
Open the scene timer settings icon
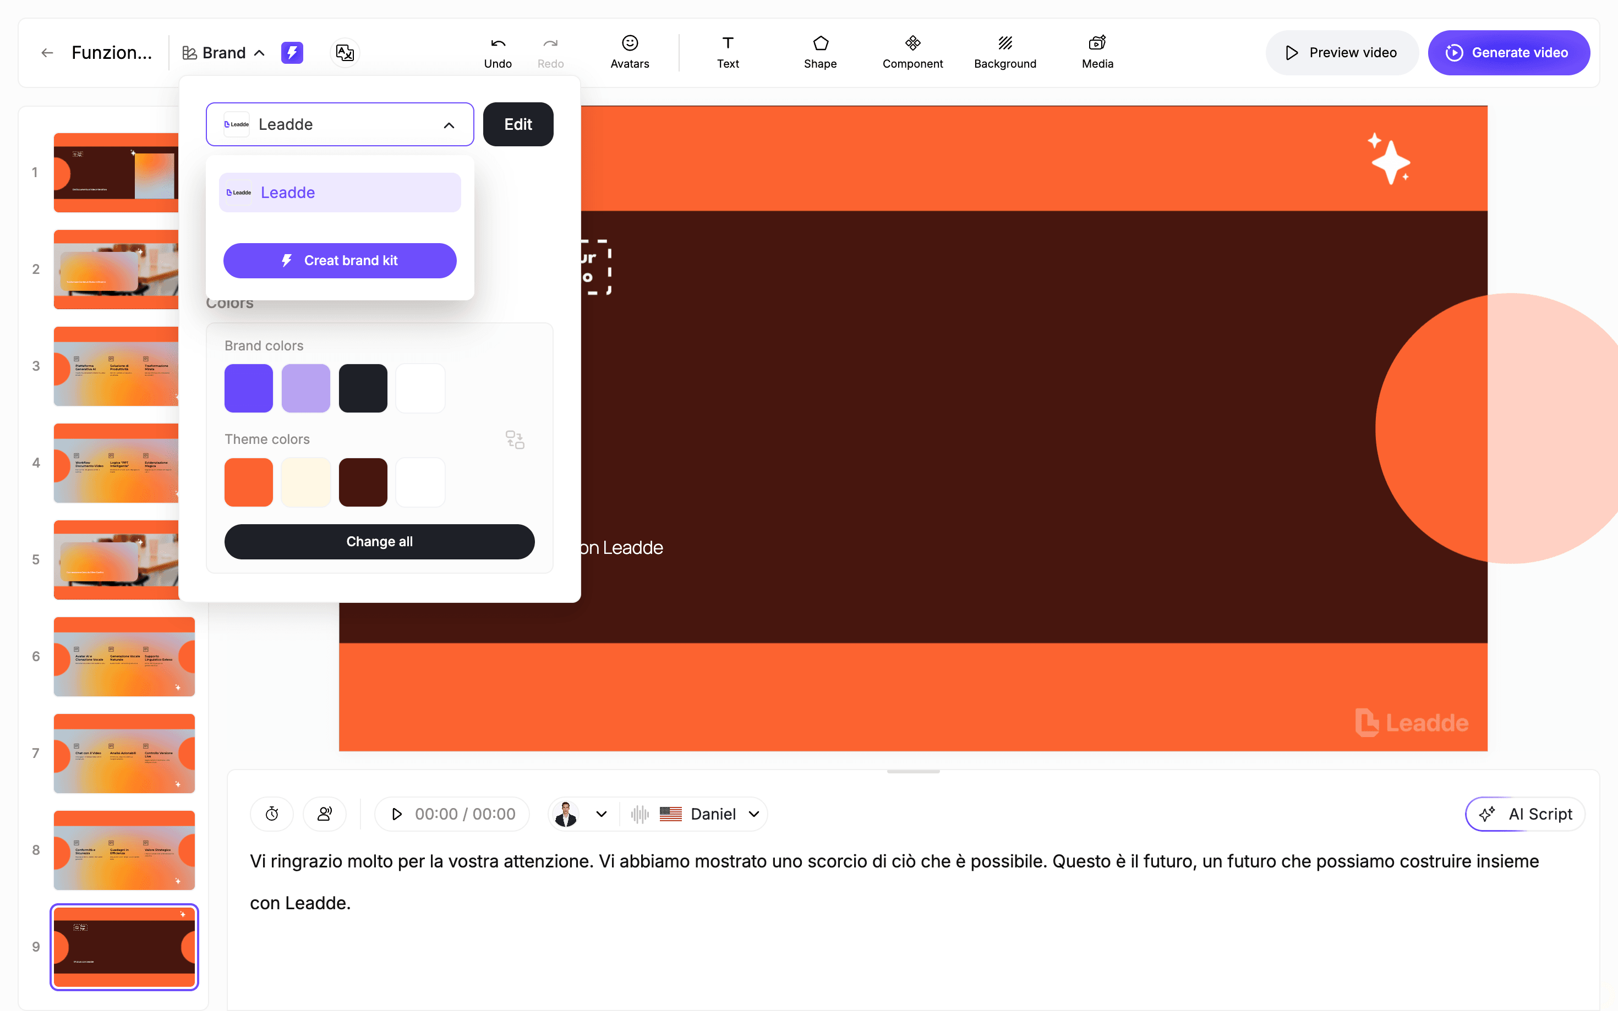(x=271, y=814)
